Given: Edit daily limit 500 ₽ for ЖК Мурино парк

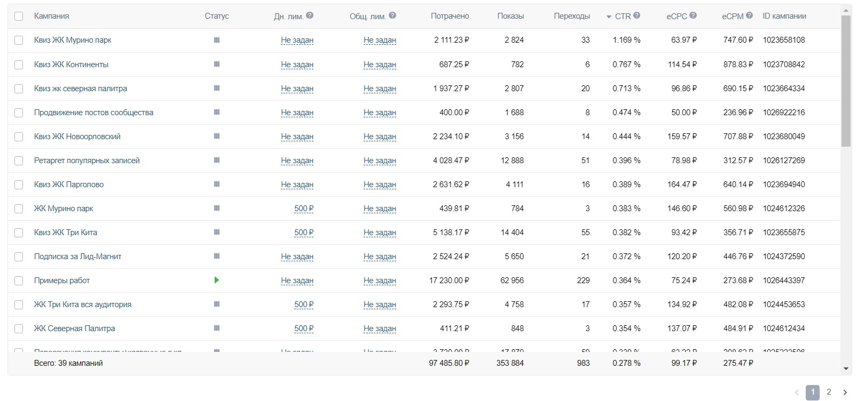Looking at the screenshot, I should tap(304, 208).
